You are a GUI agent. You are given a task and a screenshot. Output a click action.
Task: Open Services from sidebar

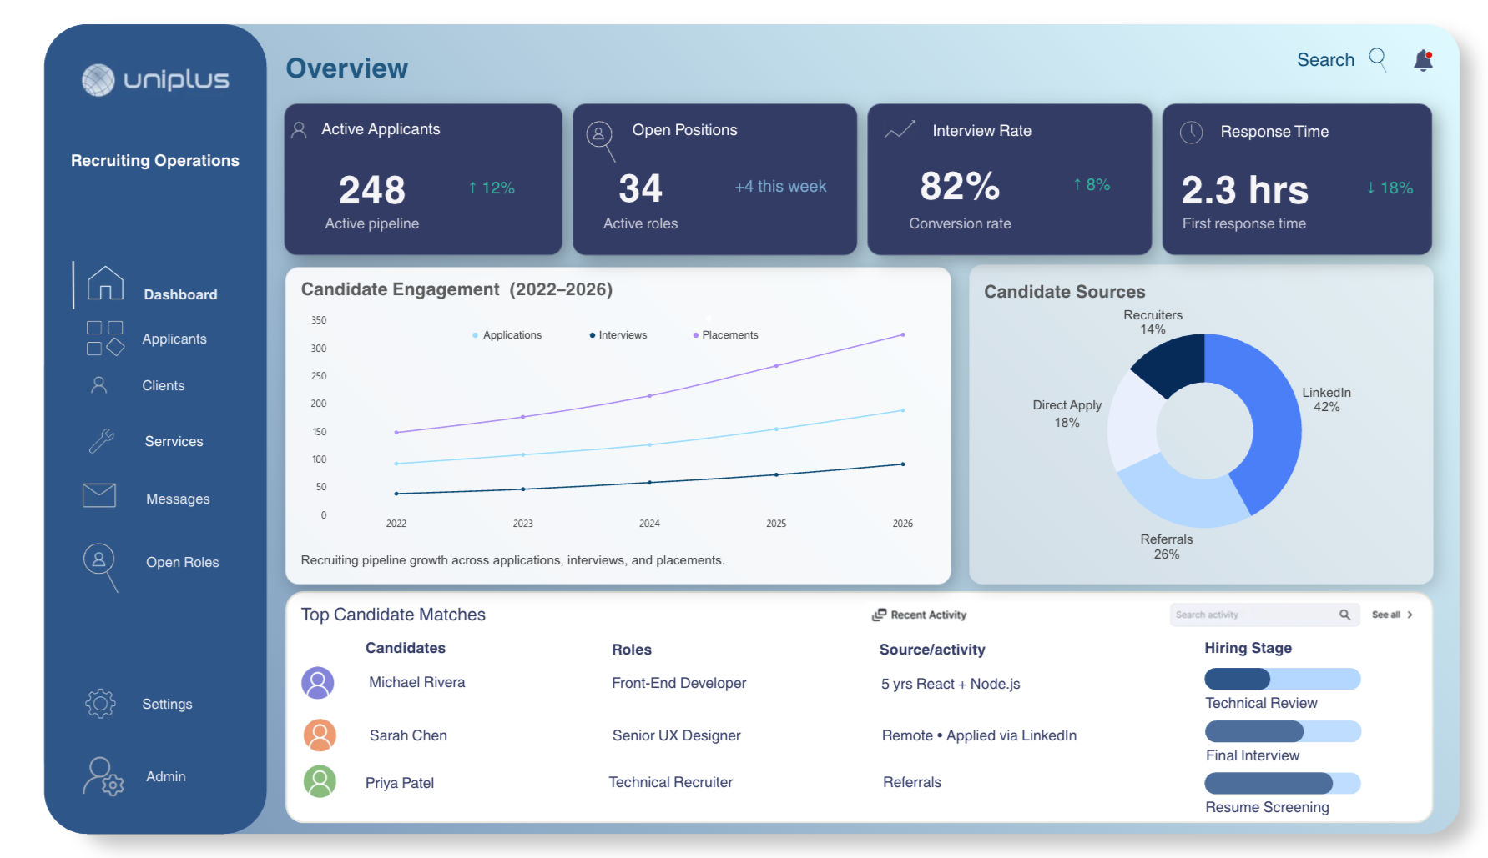click(174, 441)
